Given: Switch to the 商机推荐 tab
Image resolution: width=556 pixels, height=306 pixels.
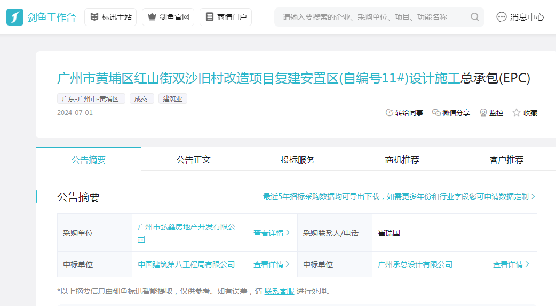Looking at the screenshot, I should 402,160.
